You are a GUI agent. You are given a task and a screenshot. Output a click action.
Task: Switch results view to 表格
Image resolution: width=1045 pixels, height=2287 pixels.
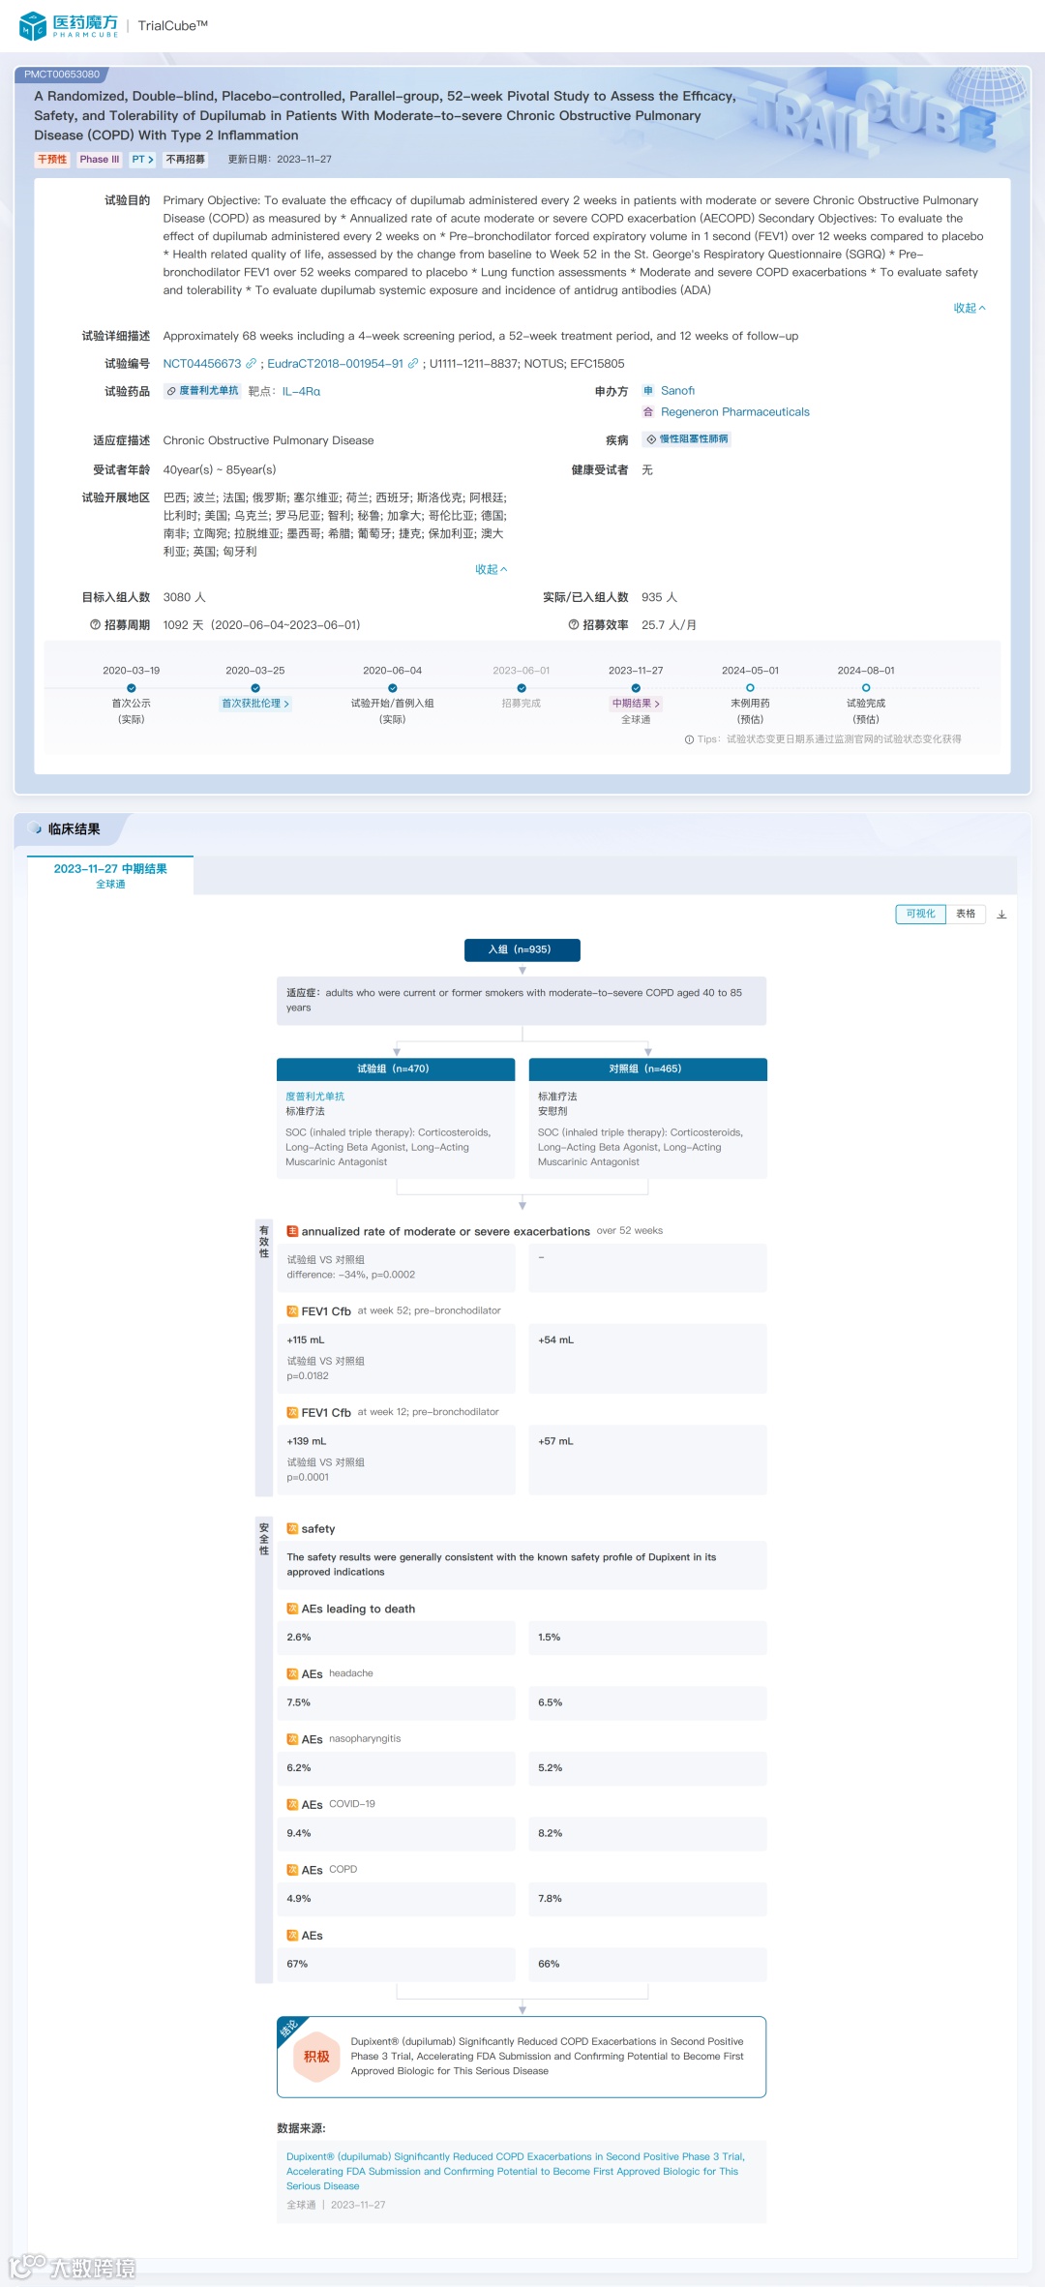point(966,914)
